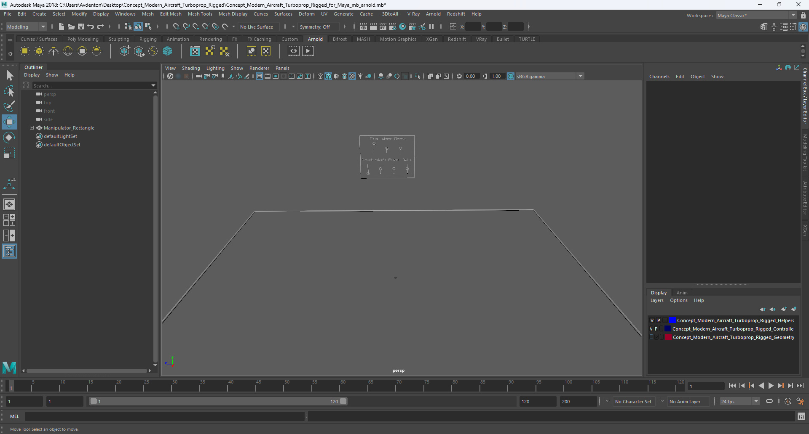Switch to the Poly Modeling shelf tab
The image size is (809, 434).
[x=83, y=39]
